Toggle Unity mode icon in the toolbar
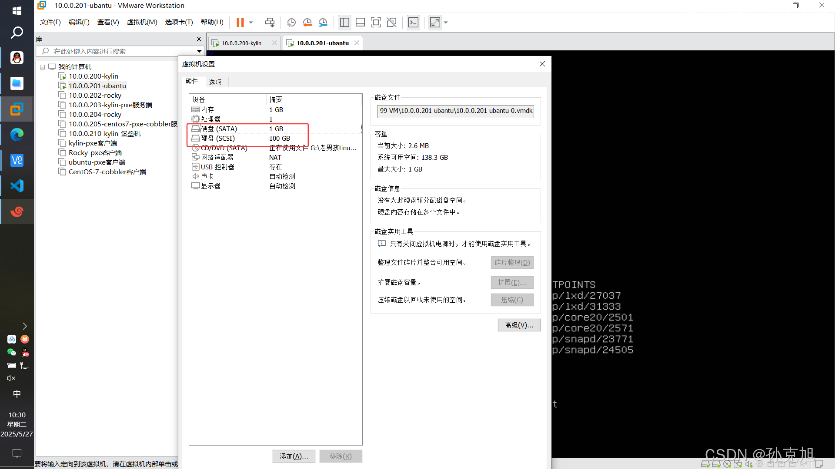This screenshot has height=469, width=835. pyautogui.click(x=391, y=22)
